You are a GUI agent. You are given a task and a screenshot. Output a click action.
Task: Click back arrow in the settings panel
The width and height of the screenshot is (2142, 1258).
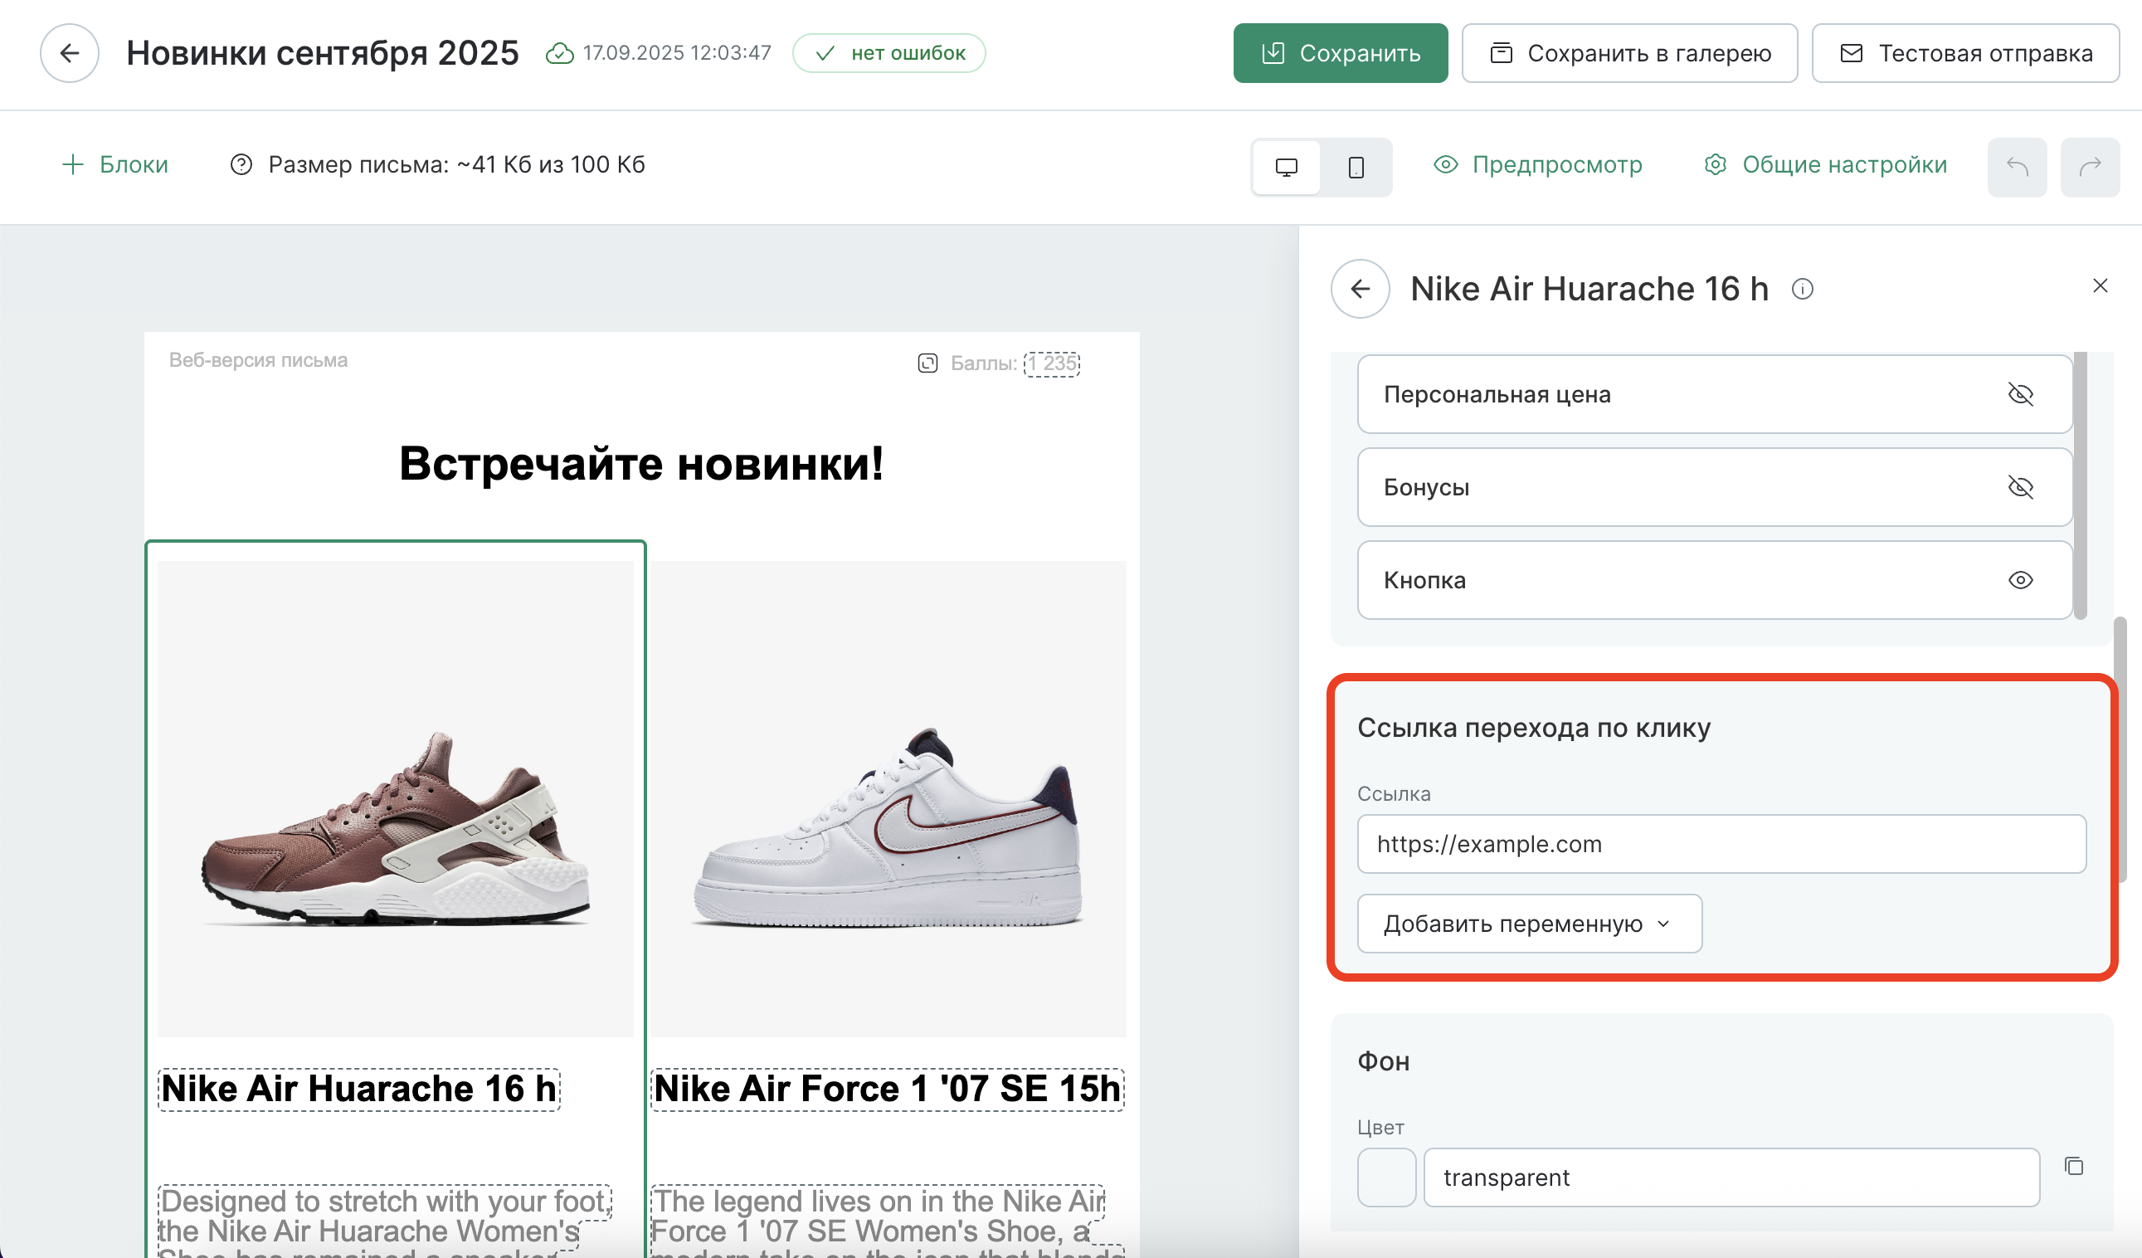(1360, 289)
